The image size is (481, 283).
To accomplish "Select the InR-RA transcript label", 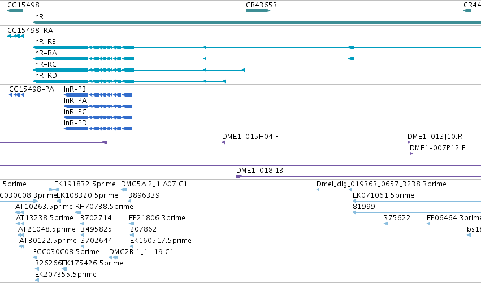I will pos(45,53).
